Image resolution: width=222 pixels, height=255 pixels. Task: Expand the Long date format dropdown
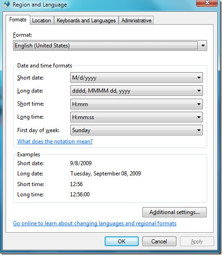pyautogui.click(x=199, y=91)
